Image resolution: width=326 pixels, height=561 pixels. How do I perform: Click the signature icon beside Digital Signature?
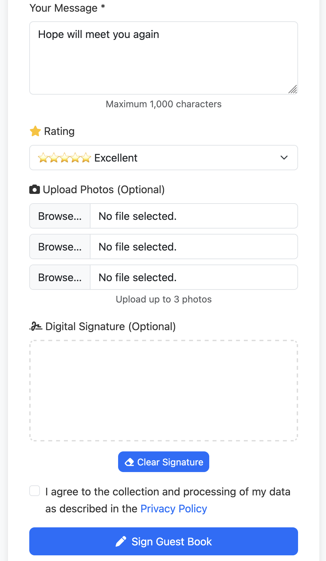36,326
